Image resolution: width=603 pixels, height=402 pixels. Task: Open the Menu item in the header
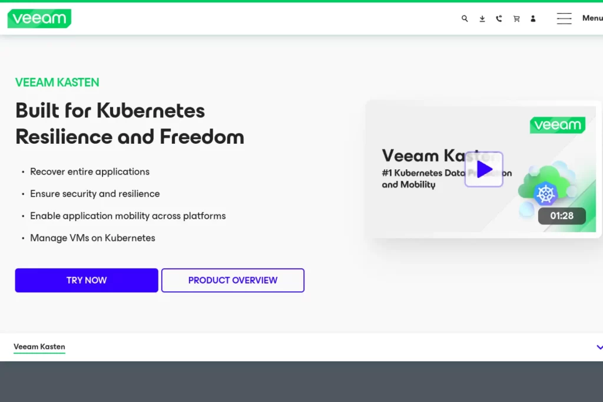(x=592, y=18)
